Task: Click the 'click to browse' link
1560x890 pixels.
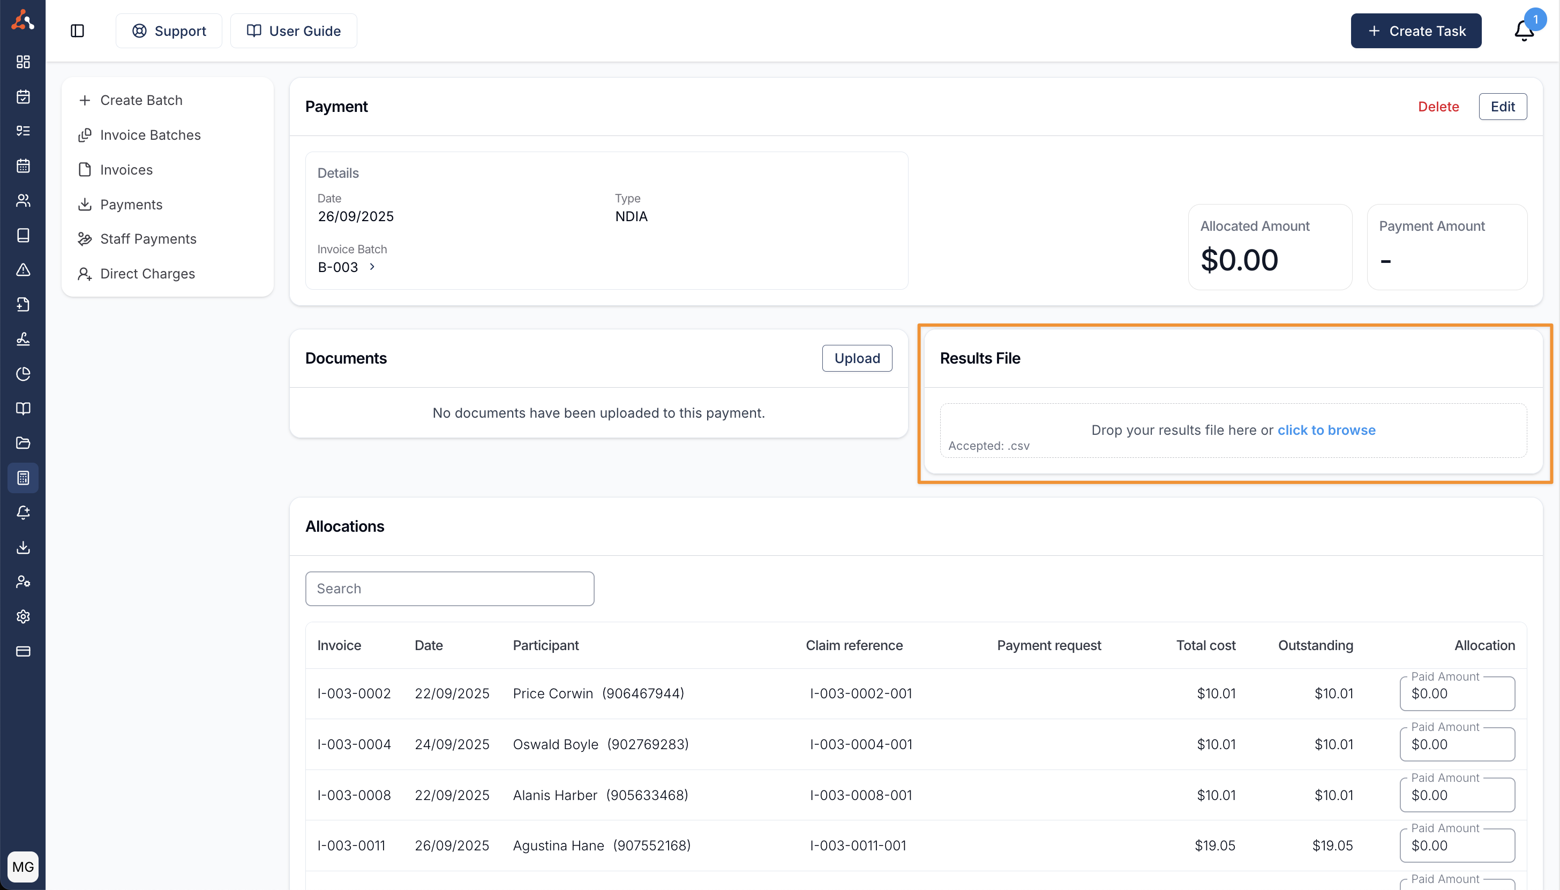Action: [1326, 429]
